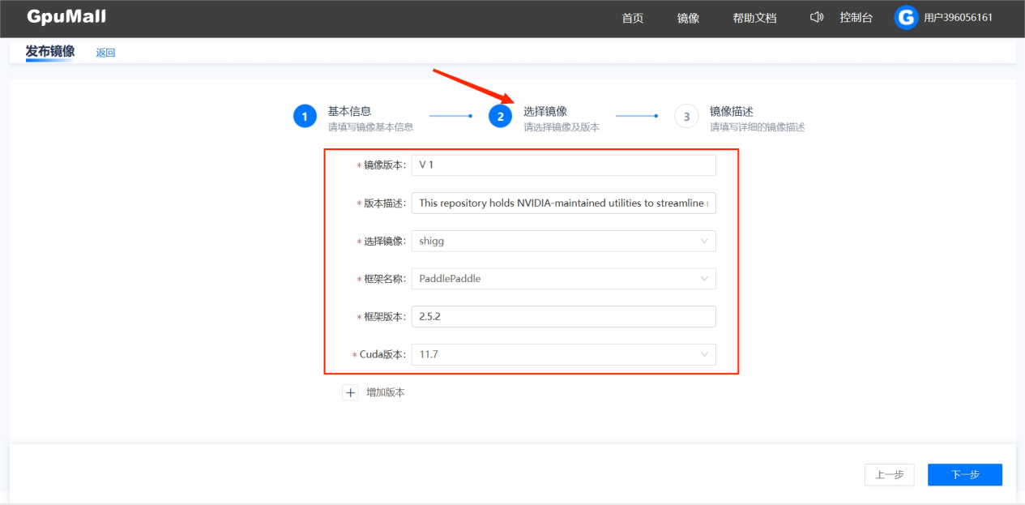Focus the 镜像版本 input field
Viewport: 1025px width, 505px height.
click(564, 165)
